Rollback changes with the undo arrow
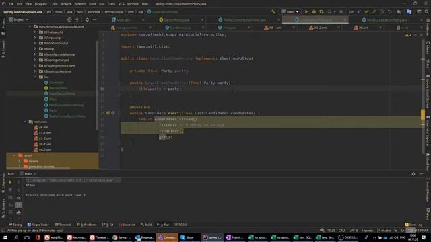Viewport: 431px width, 242px height. (389, 12)
